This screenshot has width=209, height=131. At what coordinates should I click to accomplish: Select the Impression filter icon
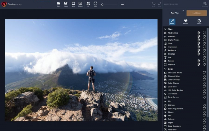click(165, 47)
